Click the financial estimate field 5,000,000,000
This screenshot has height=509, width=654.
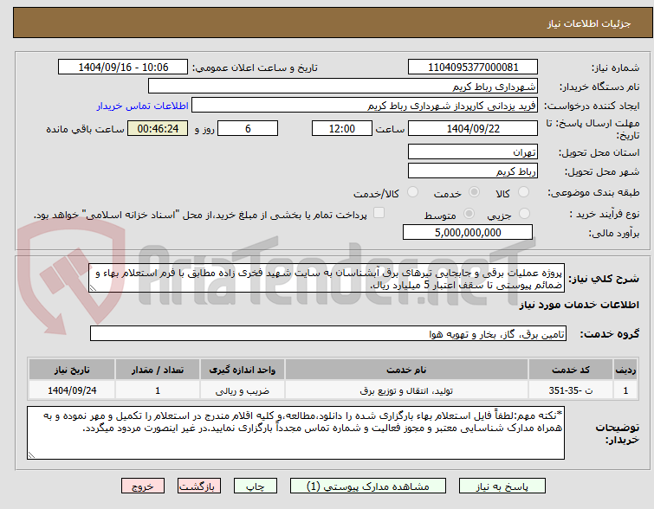[x=468, y=232]
